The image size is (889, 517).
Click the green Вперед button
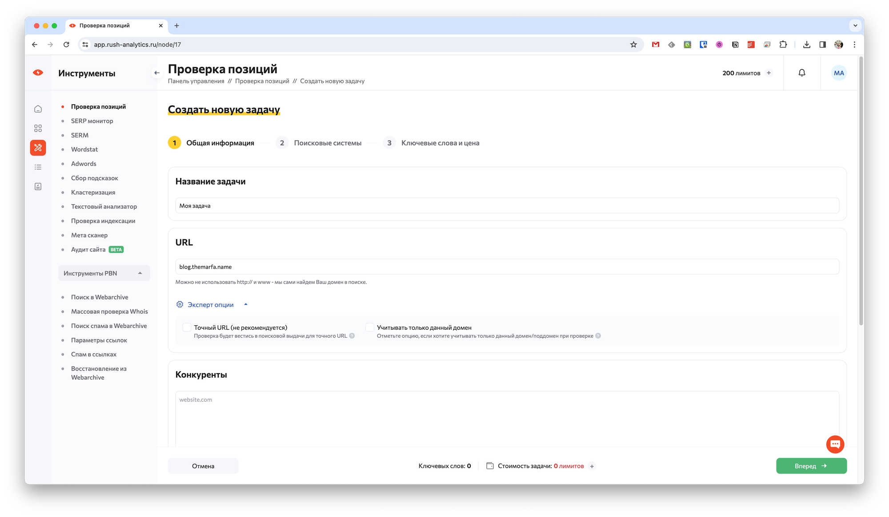811,466
